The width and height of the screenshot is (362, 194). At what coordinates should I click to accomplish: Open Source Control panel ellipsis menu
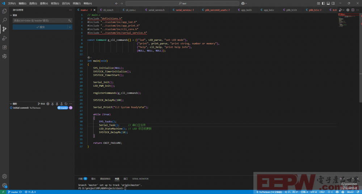pos(71,10)
